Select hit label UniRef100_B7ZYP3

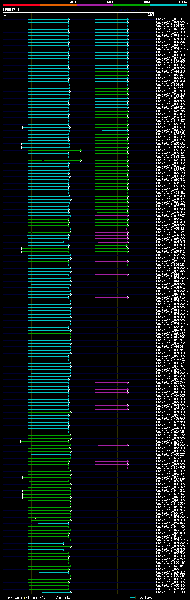point(170,91)
